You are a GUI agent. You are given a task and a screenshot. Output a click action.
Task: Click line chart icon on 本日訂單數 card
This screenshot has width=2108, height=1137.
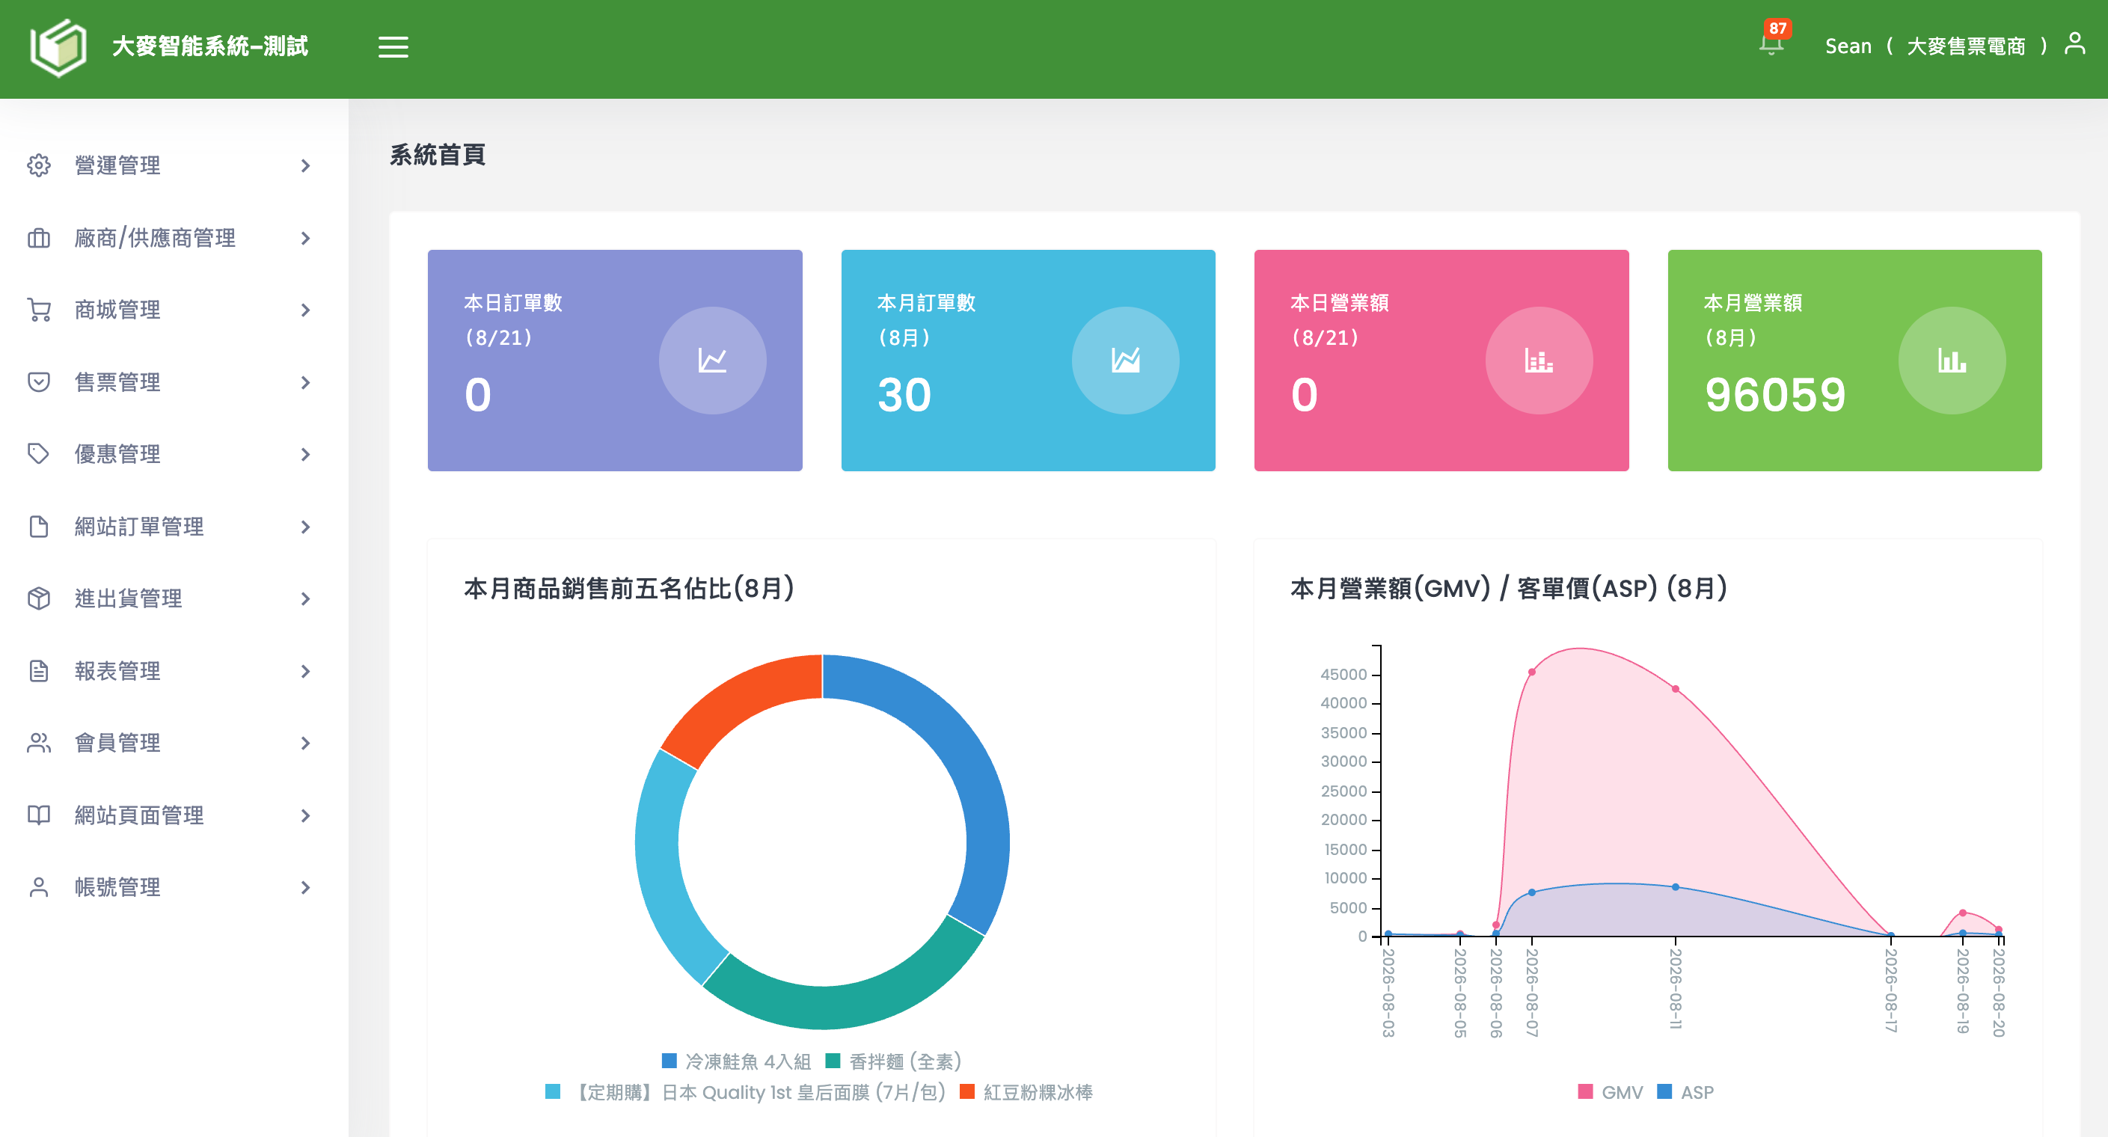712,360
